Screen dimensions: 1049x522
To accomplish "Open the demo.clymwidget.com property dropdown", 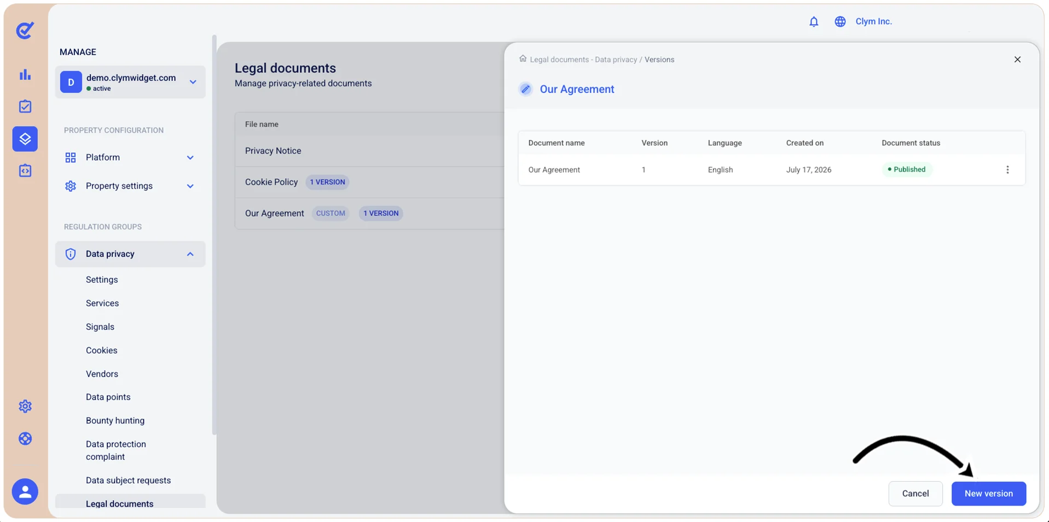I will 130,82.
